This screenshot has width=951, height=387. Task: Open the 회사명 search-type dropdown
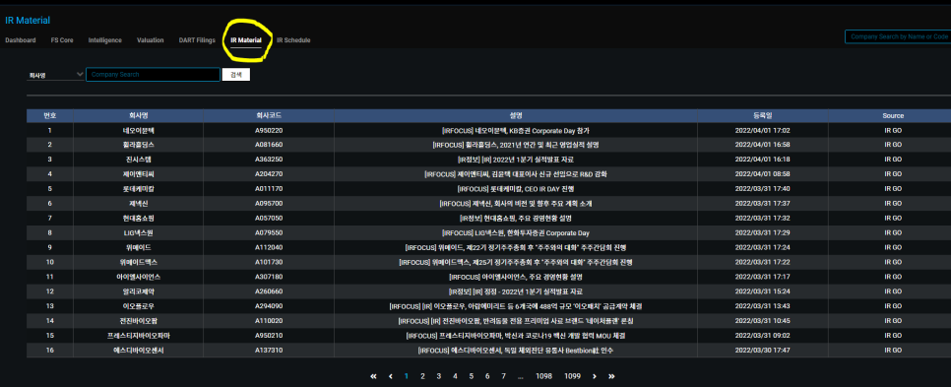click(x=55, y=75)
